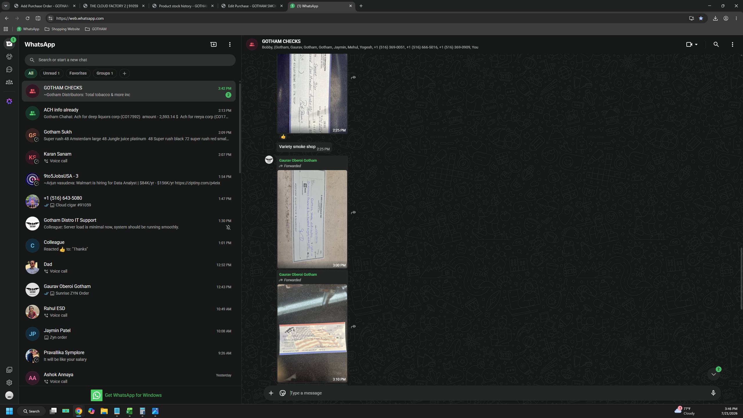The image size is (743, 418).
Task: Switch to Product stock history browser tab
Action: (183, 6)
